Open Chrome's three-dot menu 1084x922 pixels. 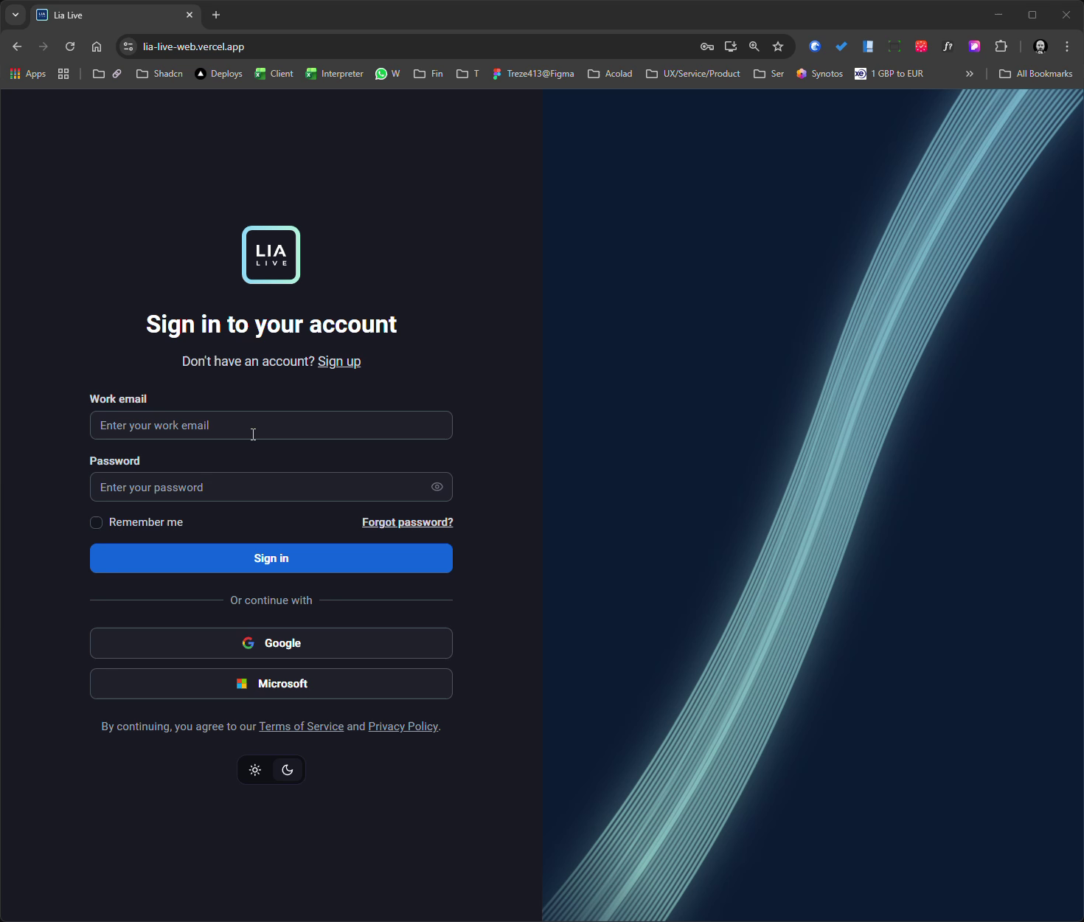1066,46
